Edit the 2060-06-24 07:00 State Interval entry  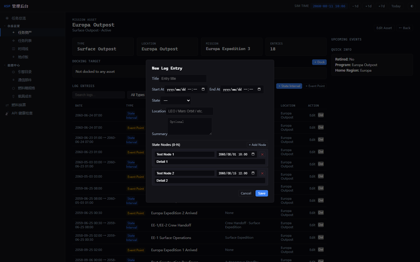[312, 115]
